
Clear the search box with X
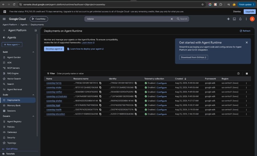172,19
